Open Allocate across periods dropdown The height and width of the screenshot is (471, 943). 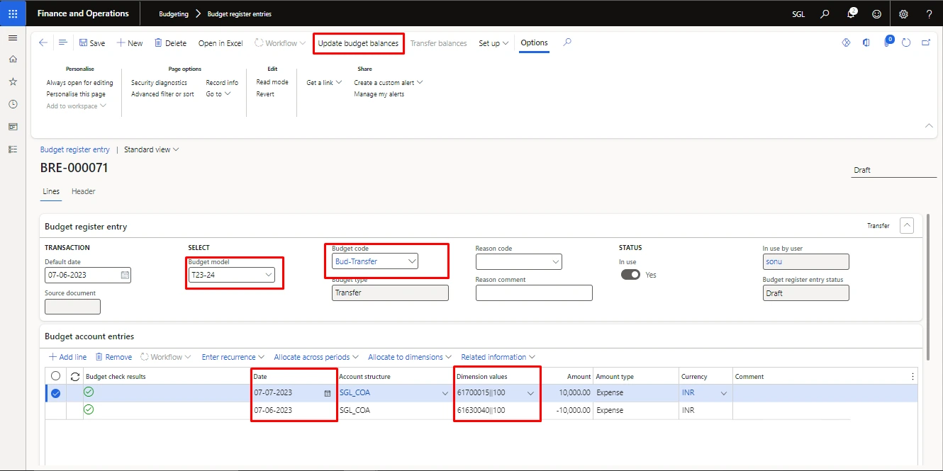tap(316, 357)
